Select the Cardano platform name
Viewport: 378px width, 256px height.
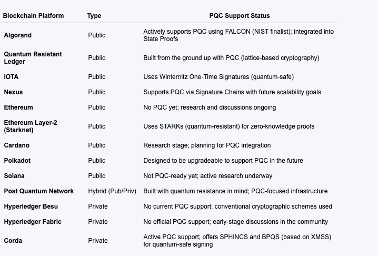pyautogui.click(x=17, y=145)
